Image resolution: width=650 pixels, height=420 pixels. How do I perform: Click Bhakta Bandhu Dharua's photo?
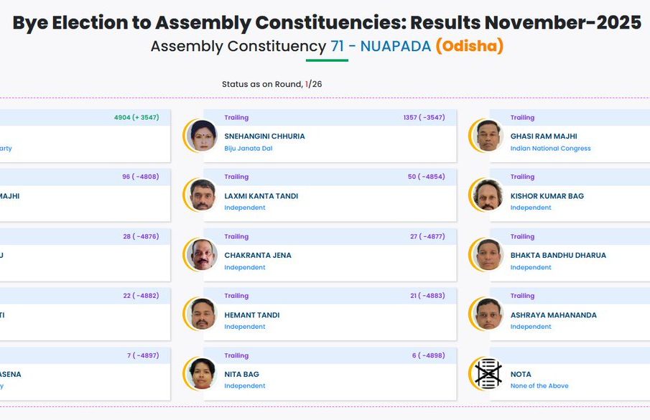click(x=489, y=255)
